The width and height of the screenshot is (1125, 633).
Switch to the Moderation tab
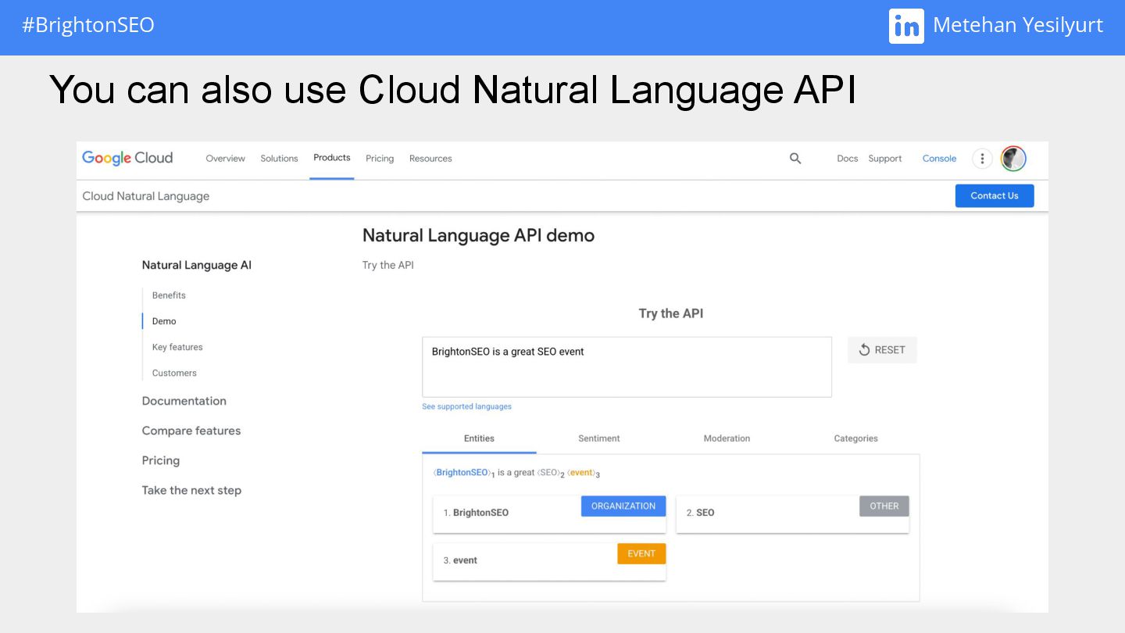pyautogui.click(x=727, y=438)
